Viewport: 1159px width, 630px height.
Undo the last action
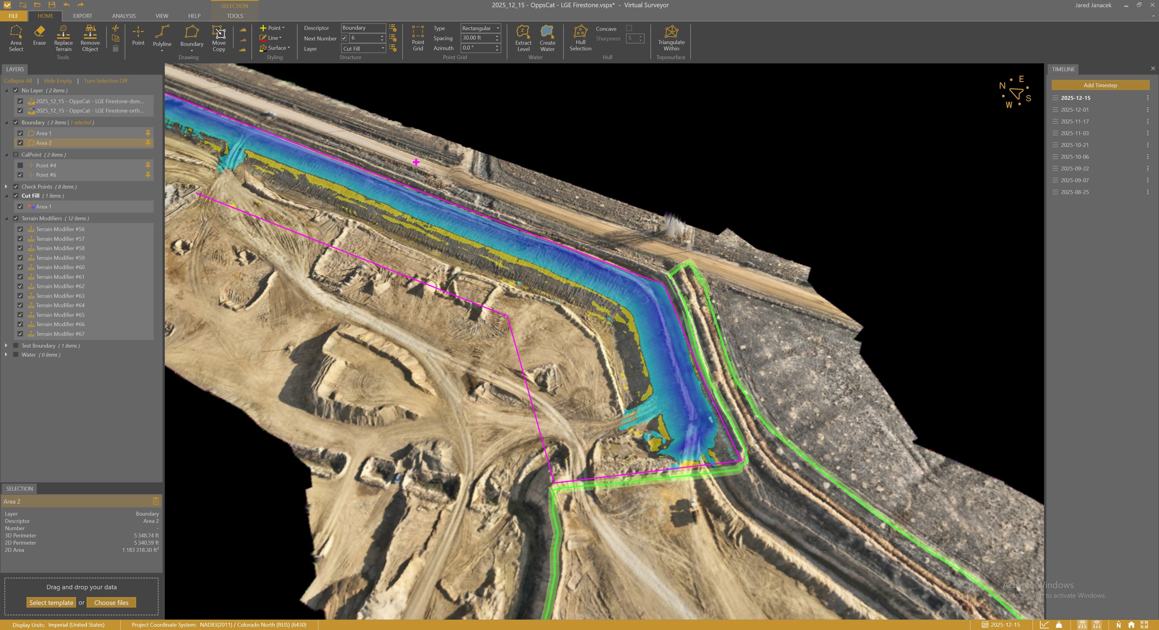pos(67,5)
